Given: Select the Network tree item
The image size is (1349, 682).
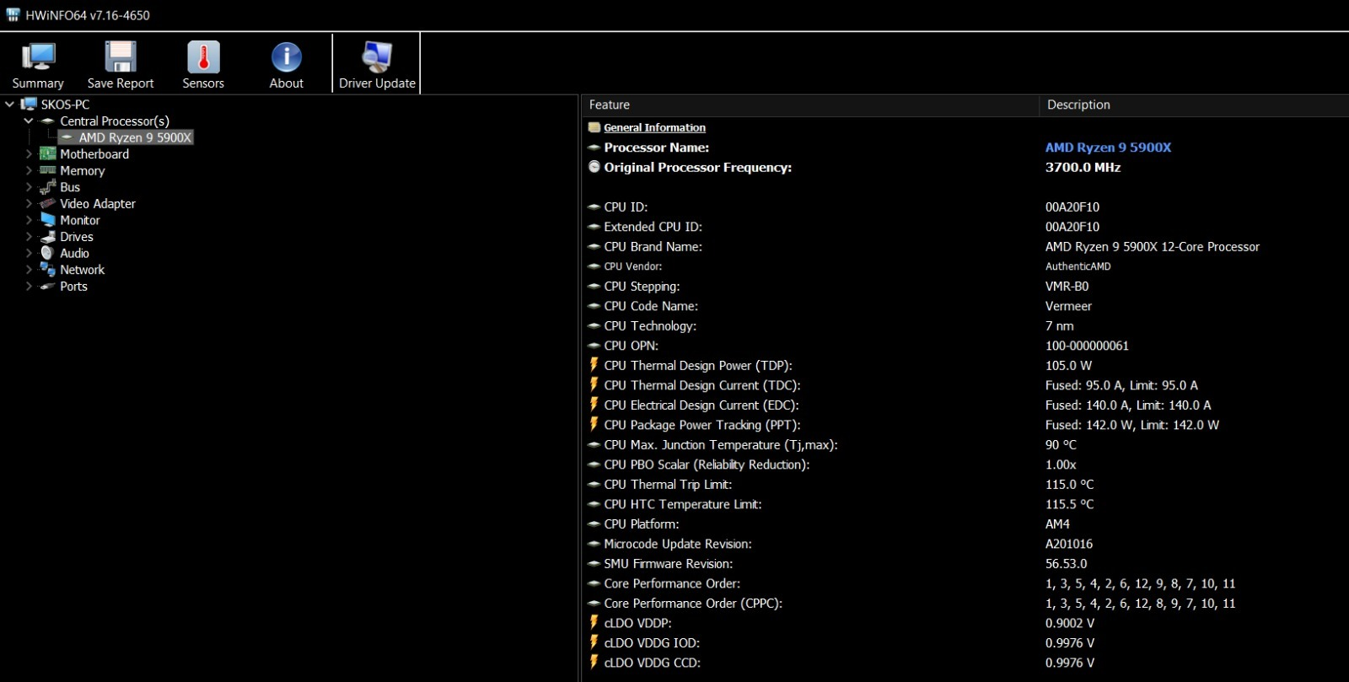Looking at the screenshot, I should (x=82, y=270).
